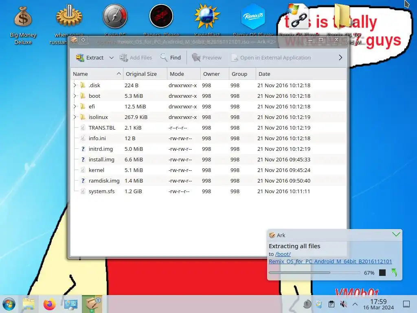Launch Firefox from the taskbar
The width and height of the screenshot is (417, 313).
[49, 304]
